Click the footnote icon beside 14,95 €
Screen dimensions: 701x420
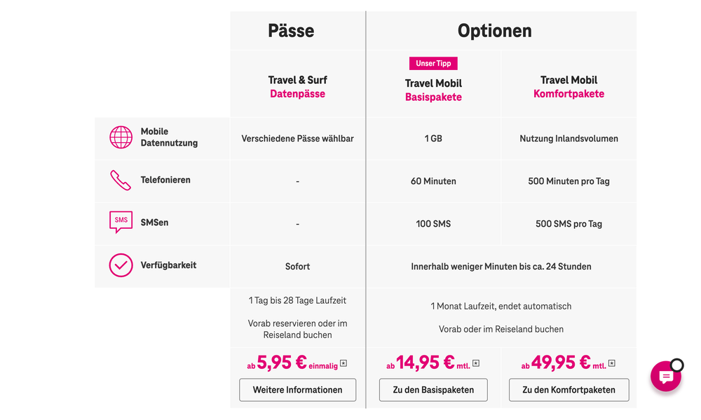pos(476,363)
